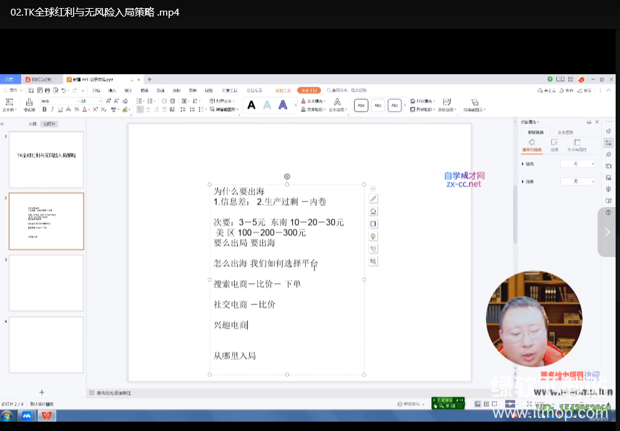Open the numbered list dropdown
The height and width of the screenshot is (431, 620).
tap(155, 101)
